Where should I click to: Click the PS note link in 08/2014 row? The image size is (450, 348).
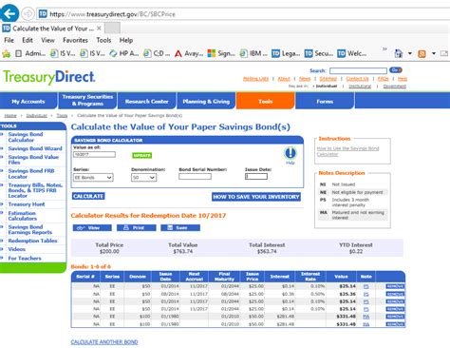pyautogui.click(x=366, y=294)
